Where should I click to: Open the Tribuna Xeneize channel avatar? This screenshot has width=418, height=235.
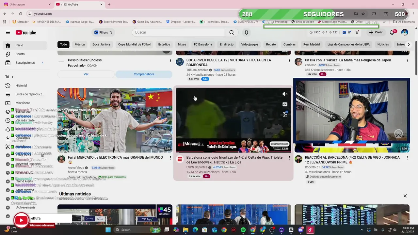point(180,62)
